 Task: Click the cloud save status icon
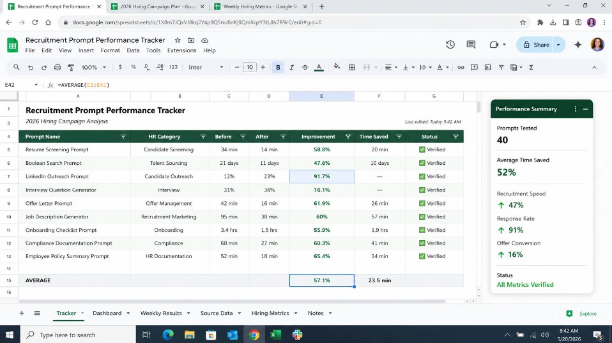(x=204, y=40)
